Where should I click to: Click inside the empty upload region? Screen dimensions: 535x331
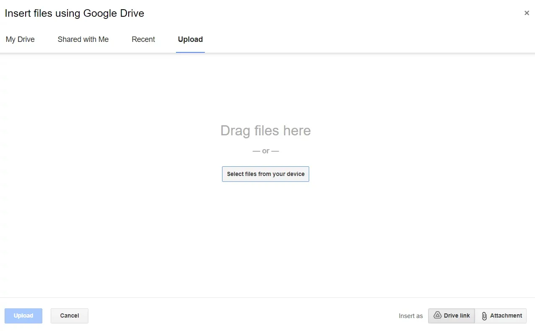pyautogui.click(x=265, y=230)
